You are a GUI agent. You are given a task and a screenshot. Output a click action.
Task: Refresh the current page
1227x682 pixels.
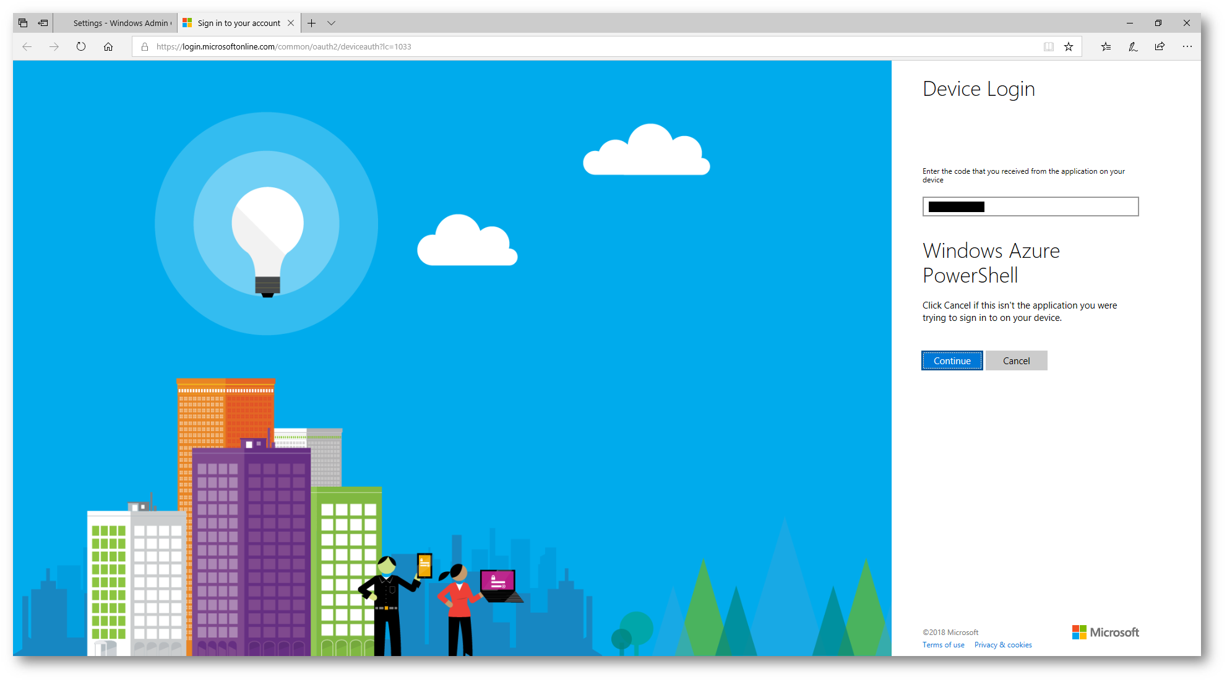point(81,46)
